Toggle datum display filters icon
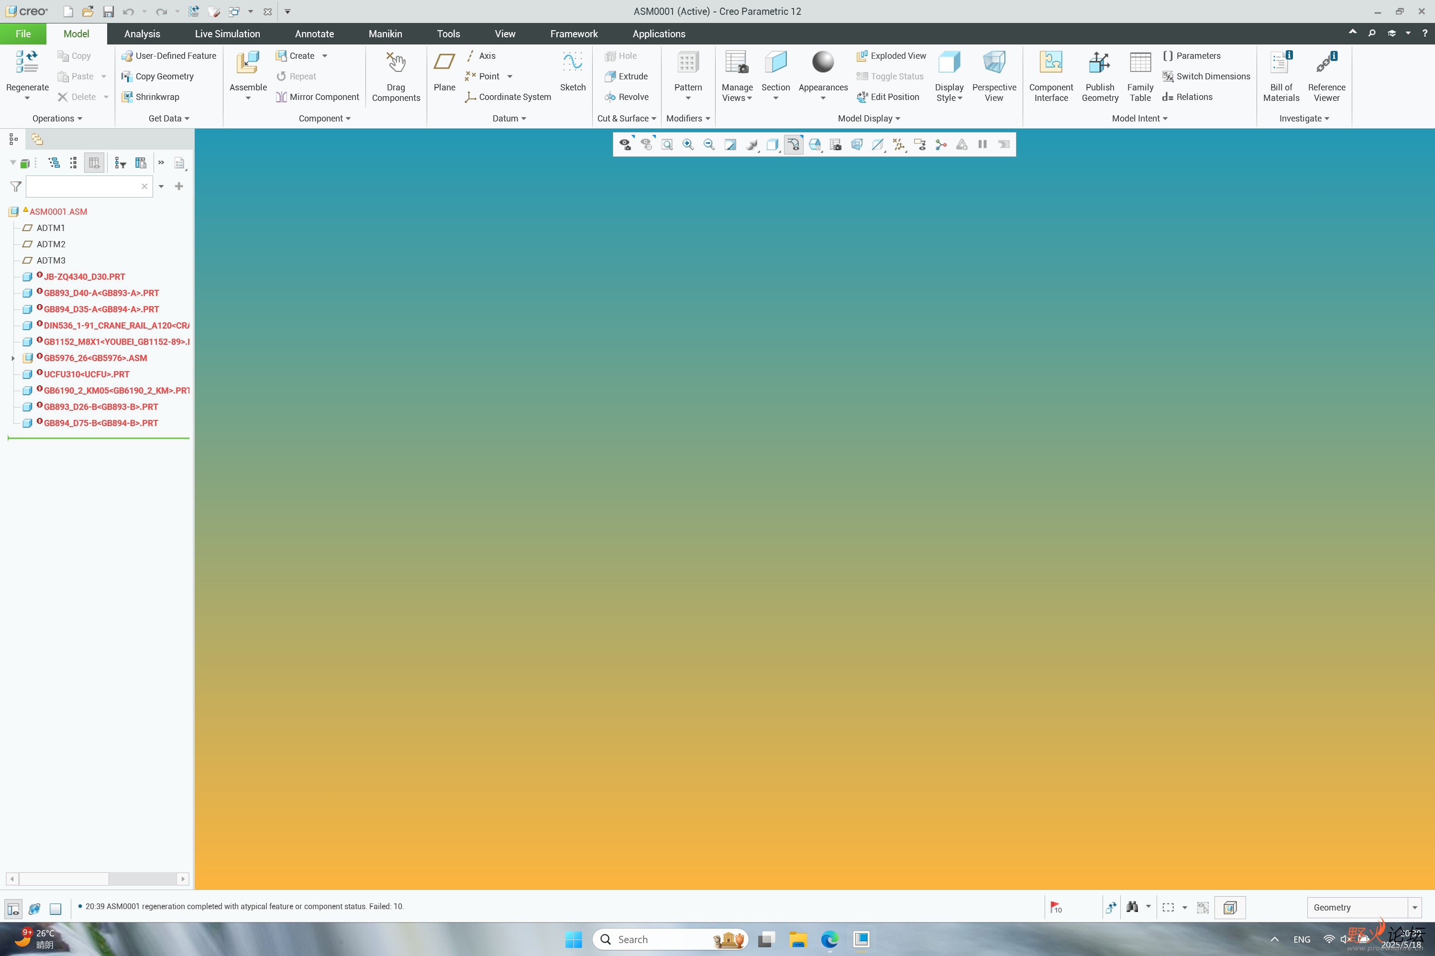Viewport: 1435px width, 956px height. tap(899, 144)
